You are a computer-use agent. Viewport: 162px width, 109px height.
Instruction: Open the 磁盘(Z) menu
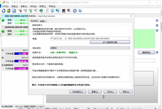[x=15, y=6]
